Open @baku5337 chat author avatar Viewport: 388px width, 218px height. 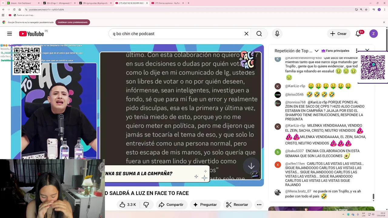click(278, 152)
